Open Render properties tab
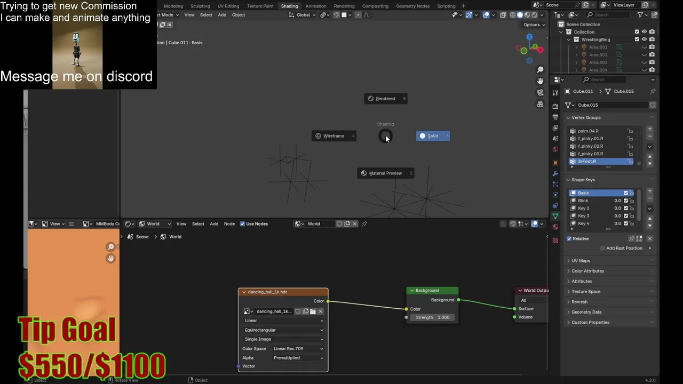This screenshot has height=384, width=683. (x=555, y=107)
